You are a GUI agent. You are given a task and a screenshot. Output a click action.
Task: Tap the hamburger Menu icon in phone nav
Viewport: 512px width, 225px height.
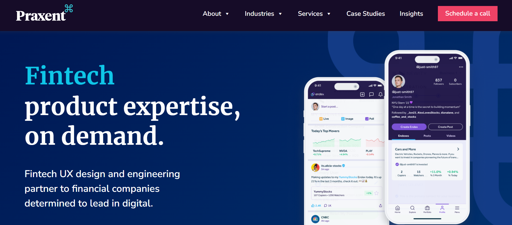(x=457, y=209)
